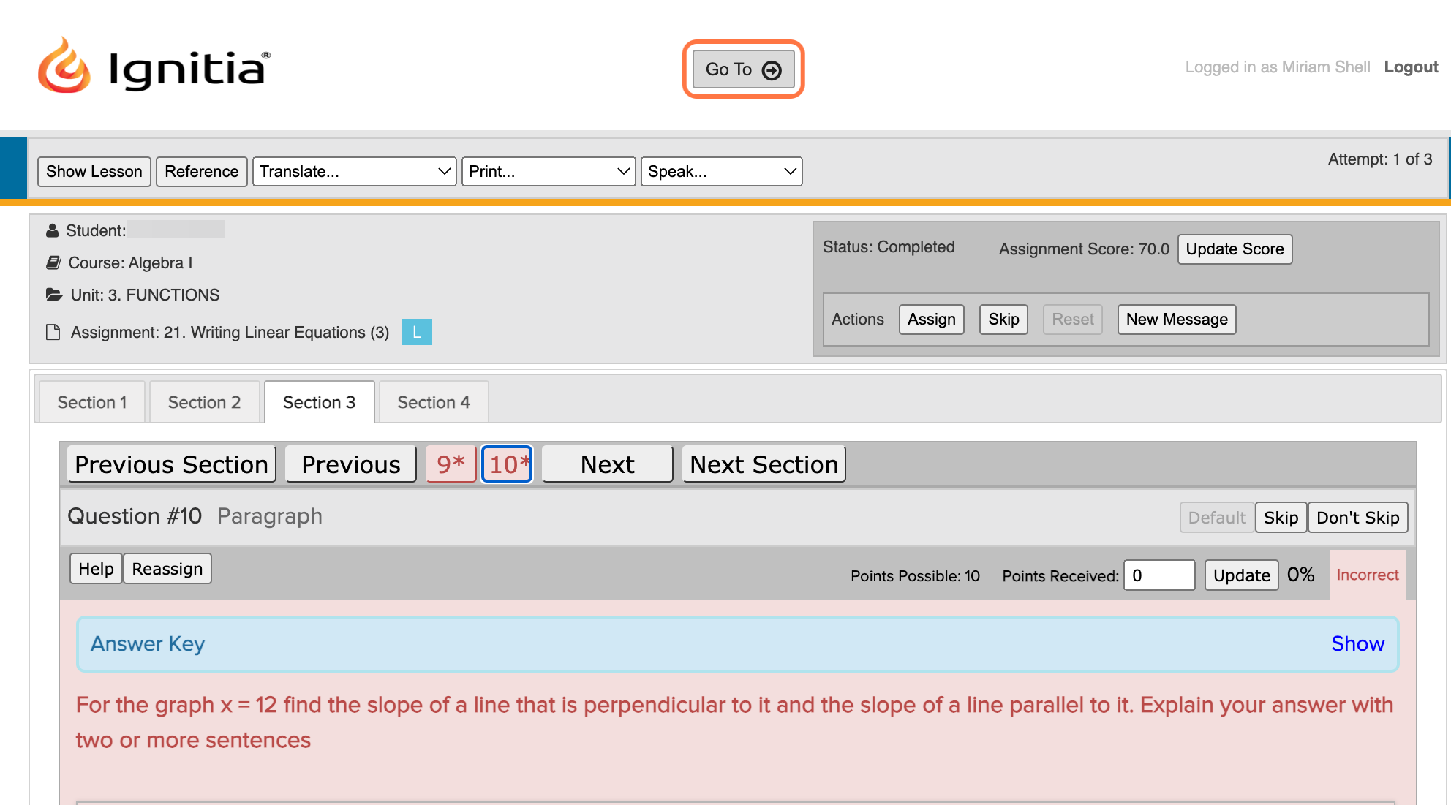Click the greyed-out Reset button

click(x=1072, y=320)
